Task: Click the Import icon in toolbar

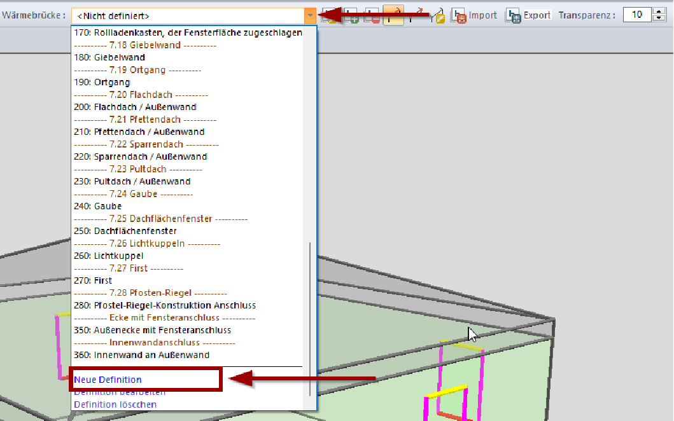Action: tap(458, 15)
